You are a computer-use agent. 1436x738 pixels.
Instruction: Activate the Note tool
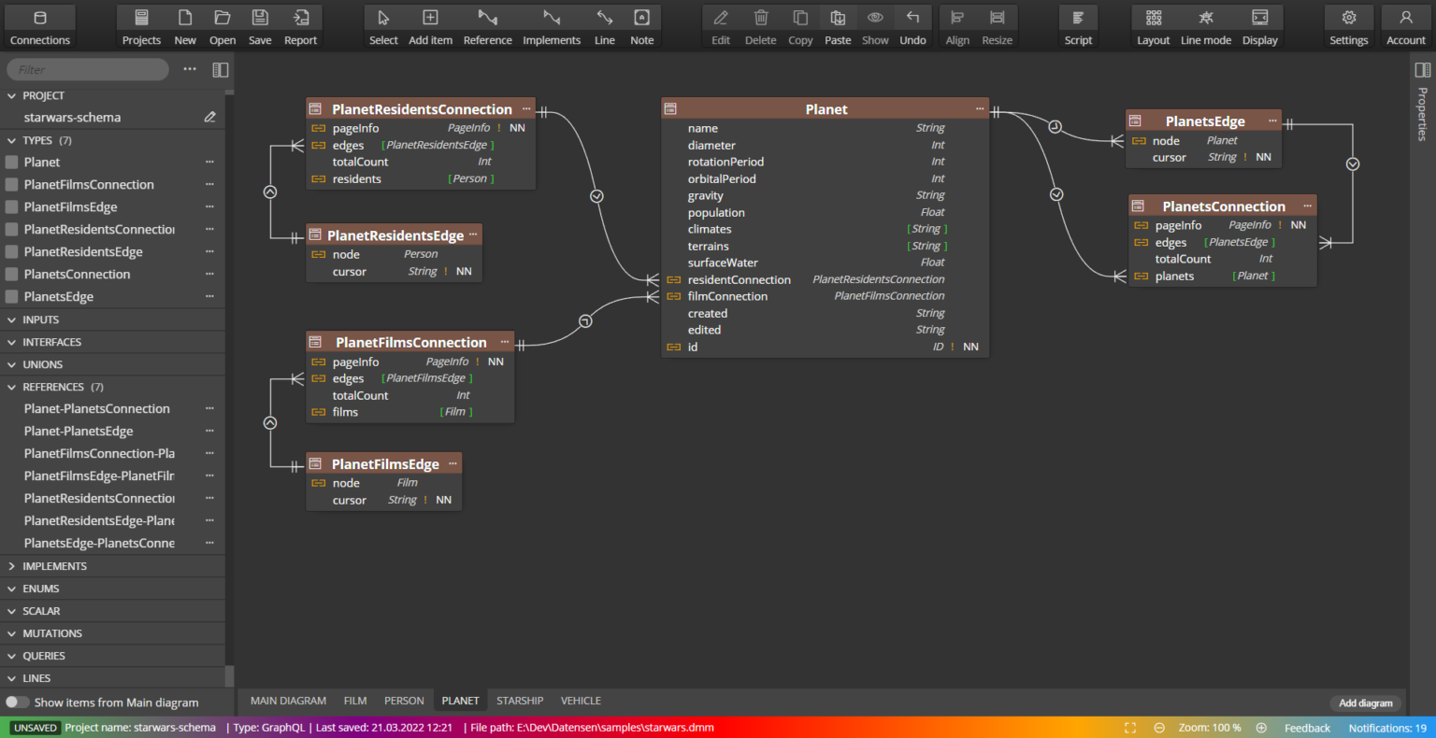pyautogui.click(x=640, y=25)
